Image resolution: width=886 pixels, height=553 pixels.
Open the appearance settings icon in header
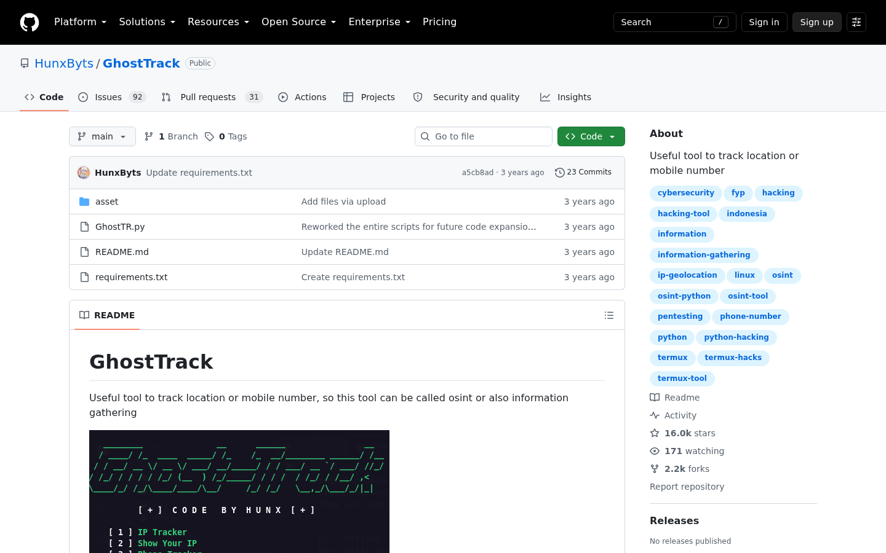[856, 22]
